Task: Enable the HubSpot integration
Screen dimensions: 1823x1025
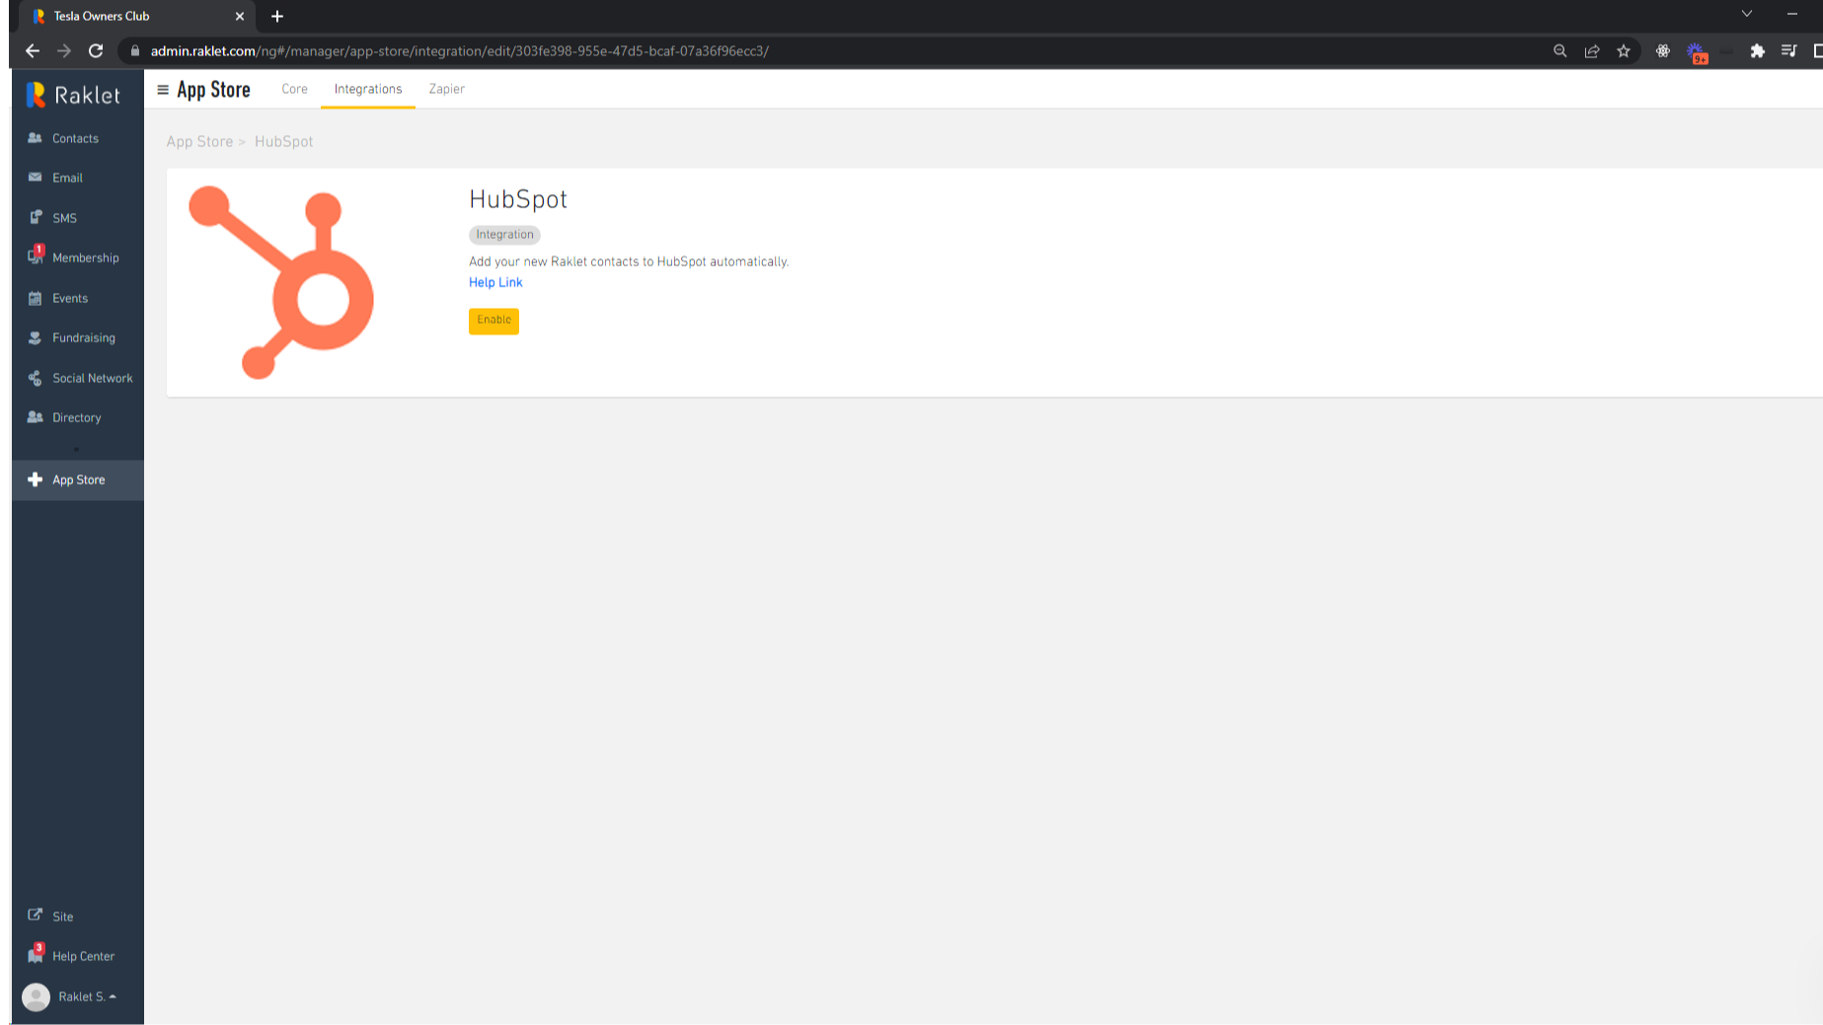Action: pyautogui.click(x=494, y=321)
